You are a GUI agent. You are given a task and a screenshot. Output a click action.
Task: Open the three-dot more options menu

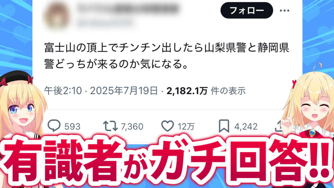285,11
